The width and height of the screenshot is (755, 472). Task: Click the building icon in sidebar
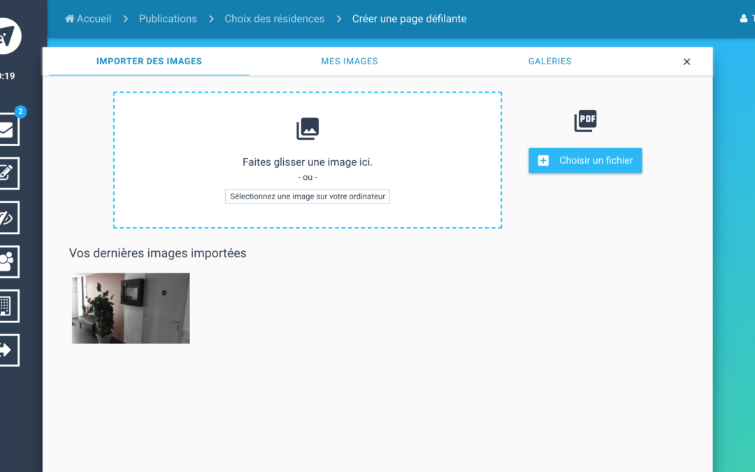pos(7,306)
